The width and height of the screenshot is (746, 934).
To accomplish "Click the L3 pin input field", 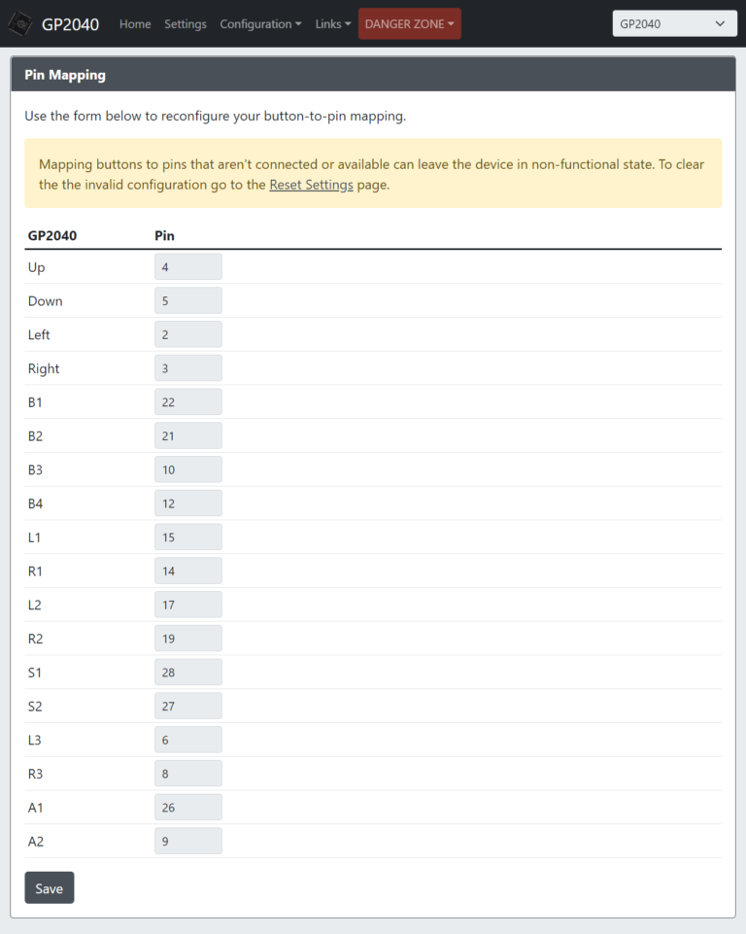I will tap(188, 740).
